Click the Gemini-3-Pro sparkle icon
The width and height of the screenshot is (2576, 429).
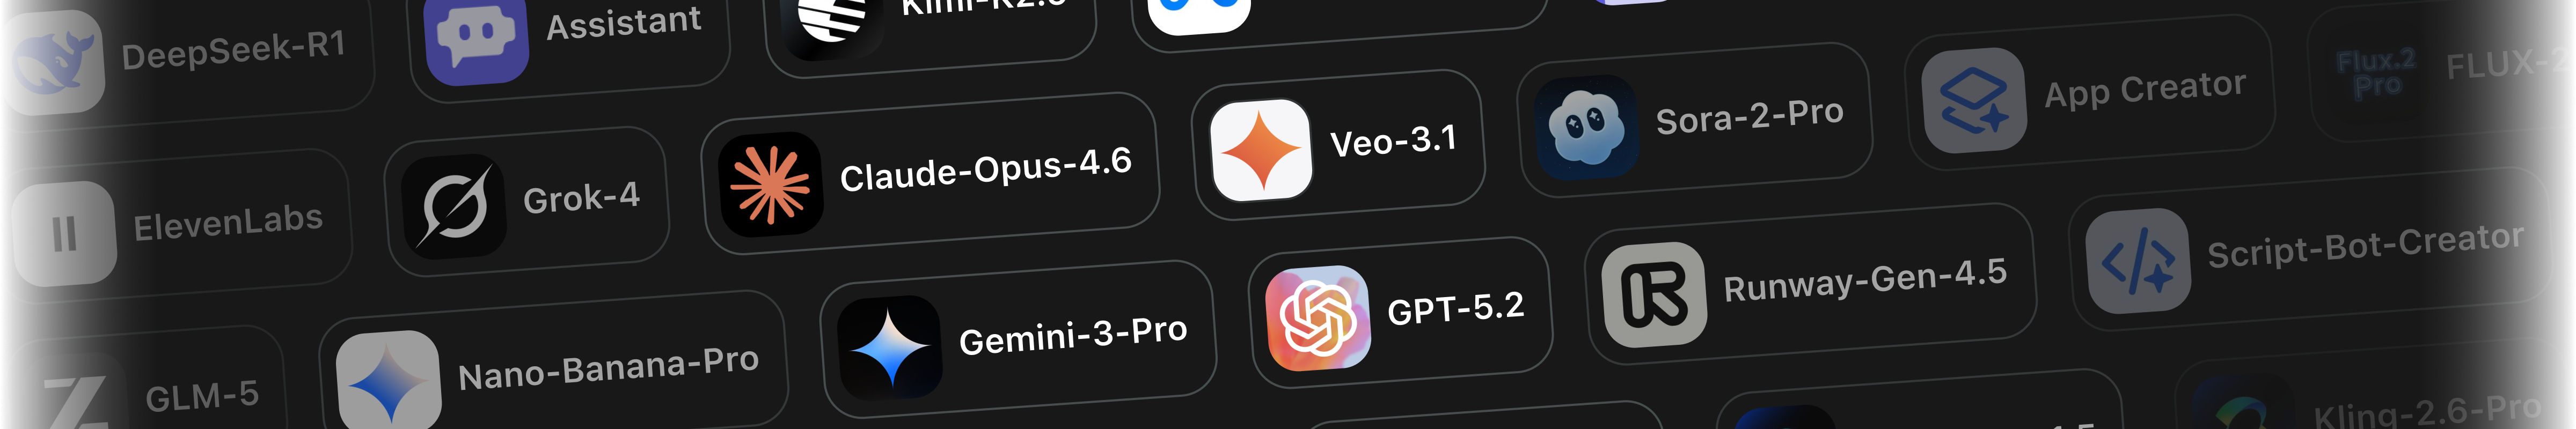889,348
